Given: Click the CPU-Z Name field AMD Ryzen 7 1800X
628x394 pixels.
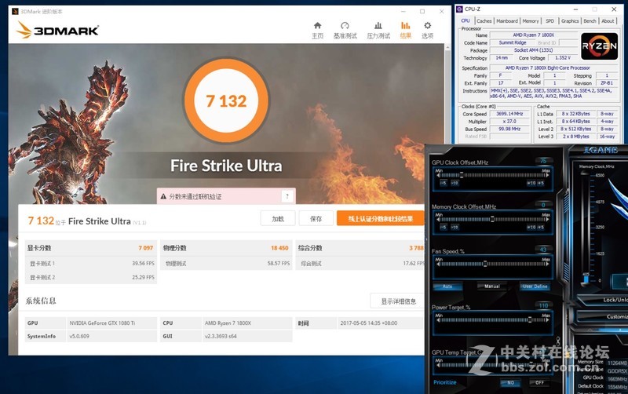Looking at the screenshot, I should [534, 35].
